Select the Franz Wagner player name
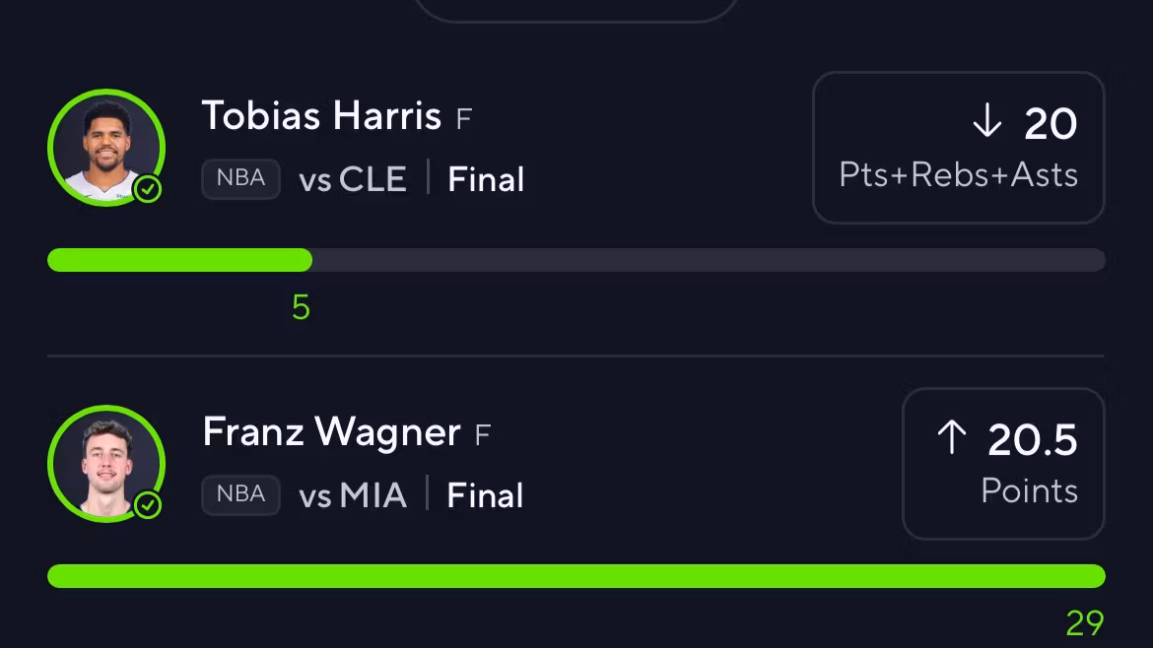Image resolution: width=1153 pixels, height=648 pixels. [331, 432]
